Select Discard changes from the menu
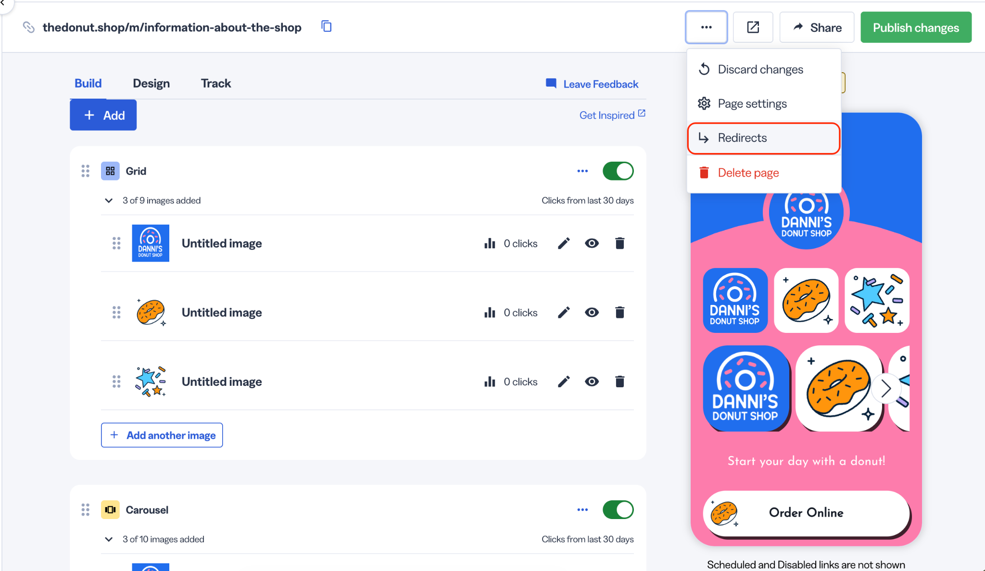 pyautogui.click(x=764, y=69)
